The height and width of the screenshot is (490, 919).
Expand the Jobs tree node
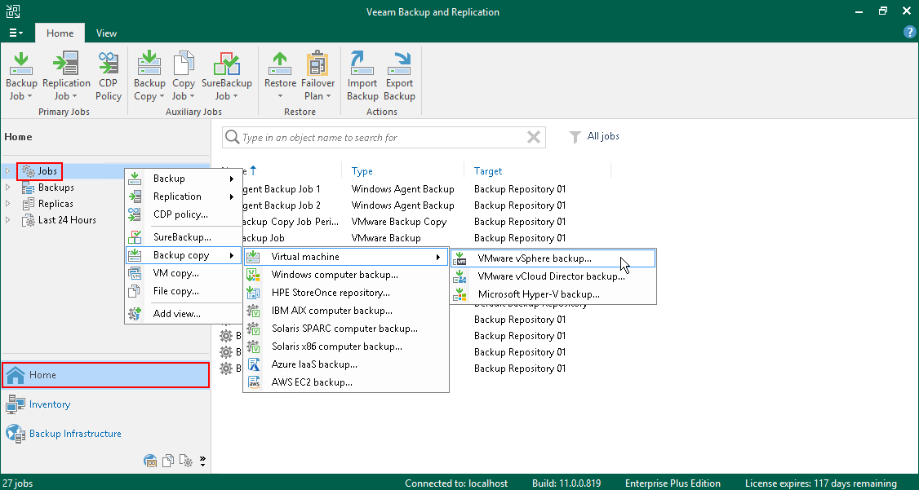tap(8, 171)
